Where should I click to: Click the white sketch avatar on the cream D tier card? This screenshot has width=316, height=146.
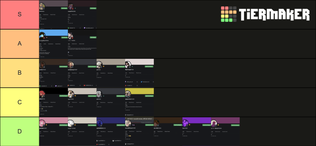pos(71,123)
